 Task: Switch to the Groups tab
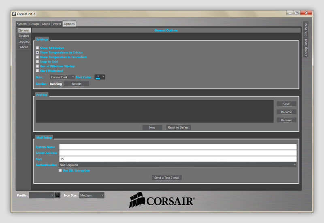[x=34, y=24]
